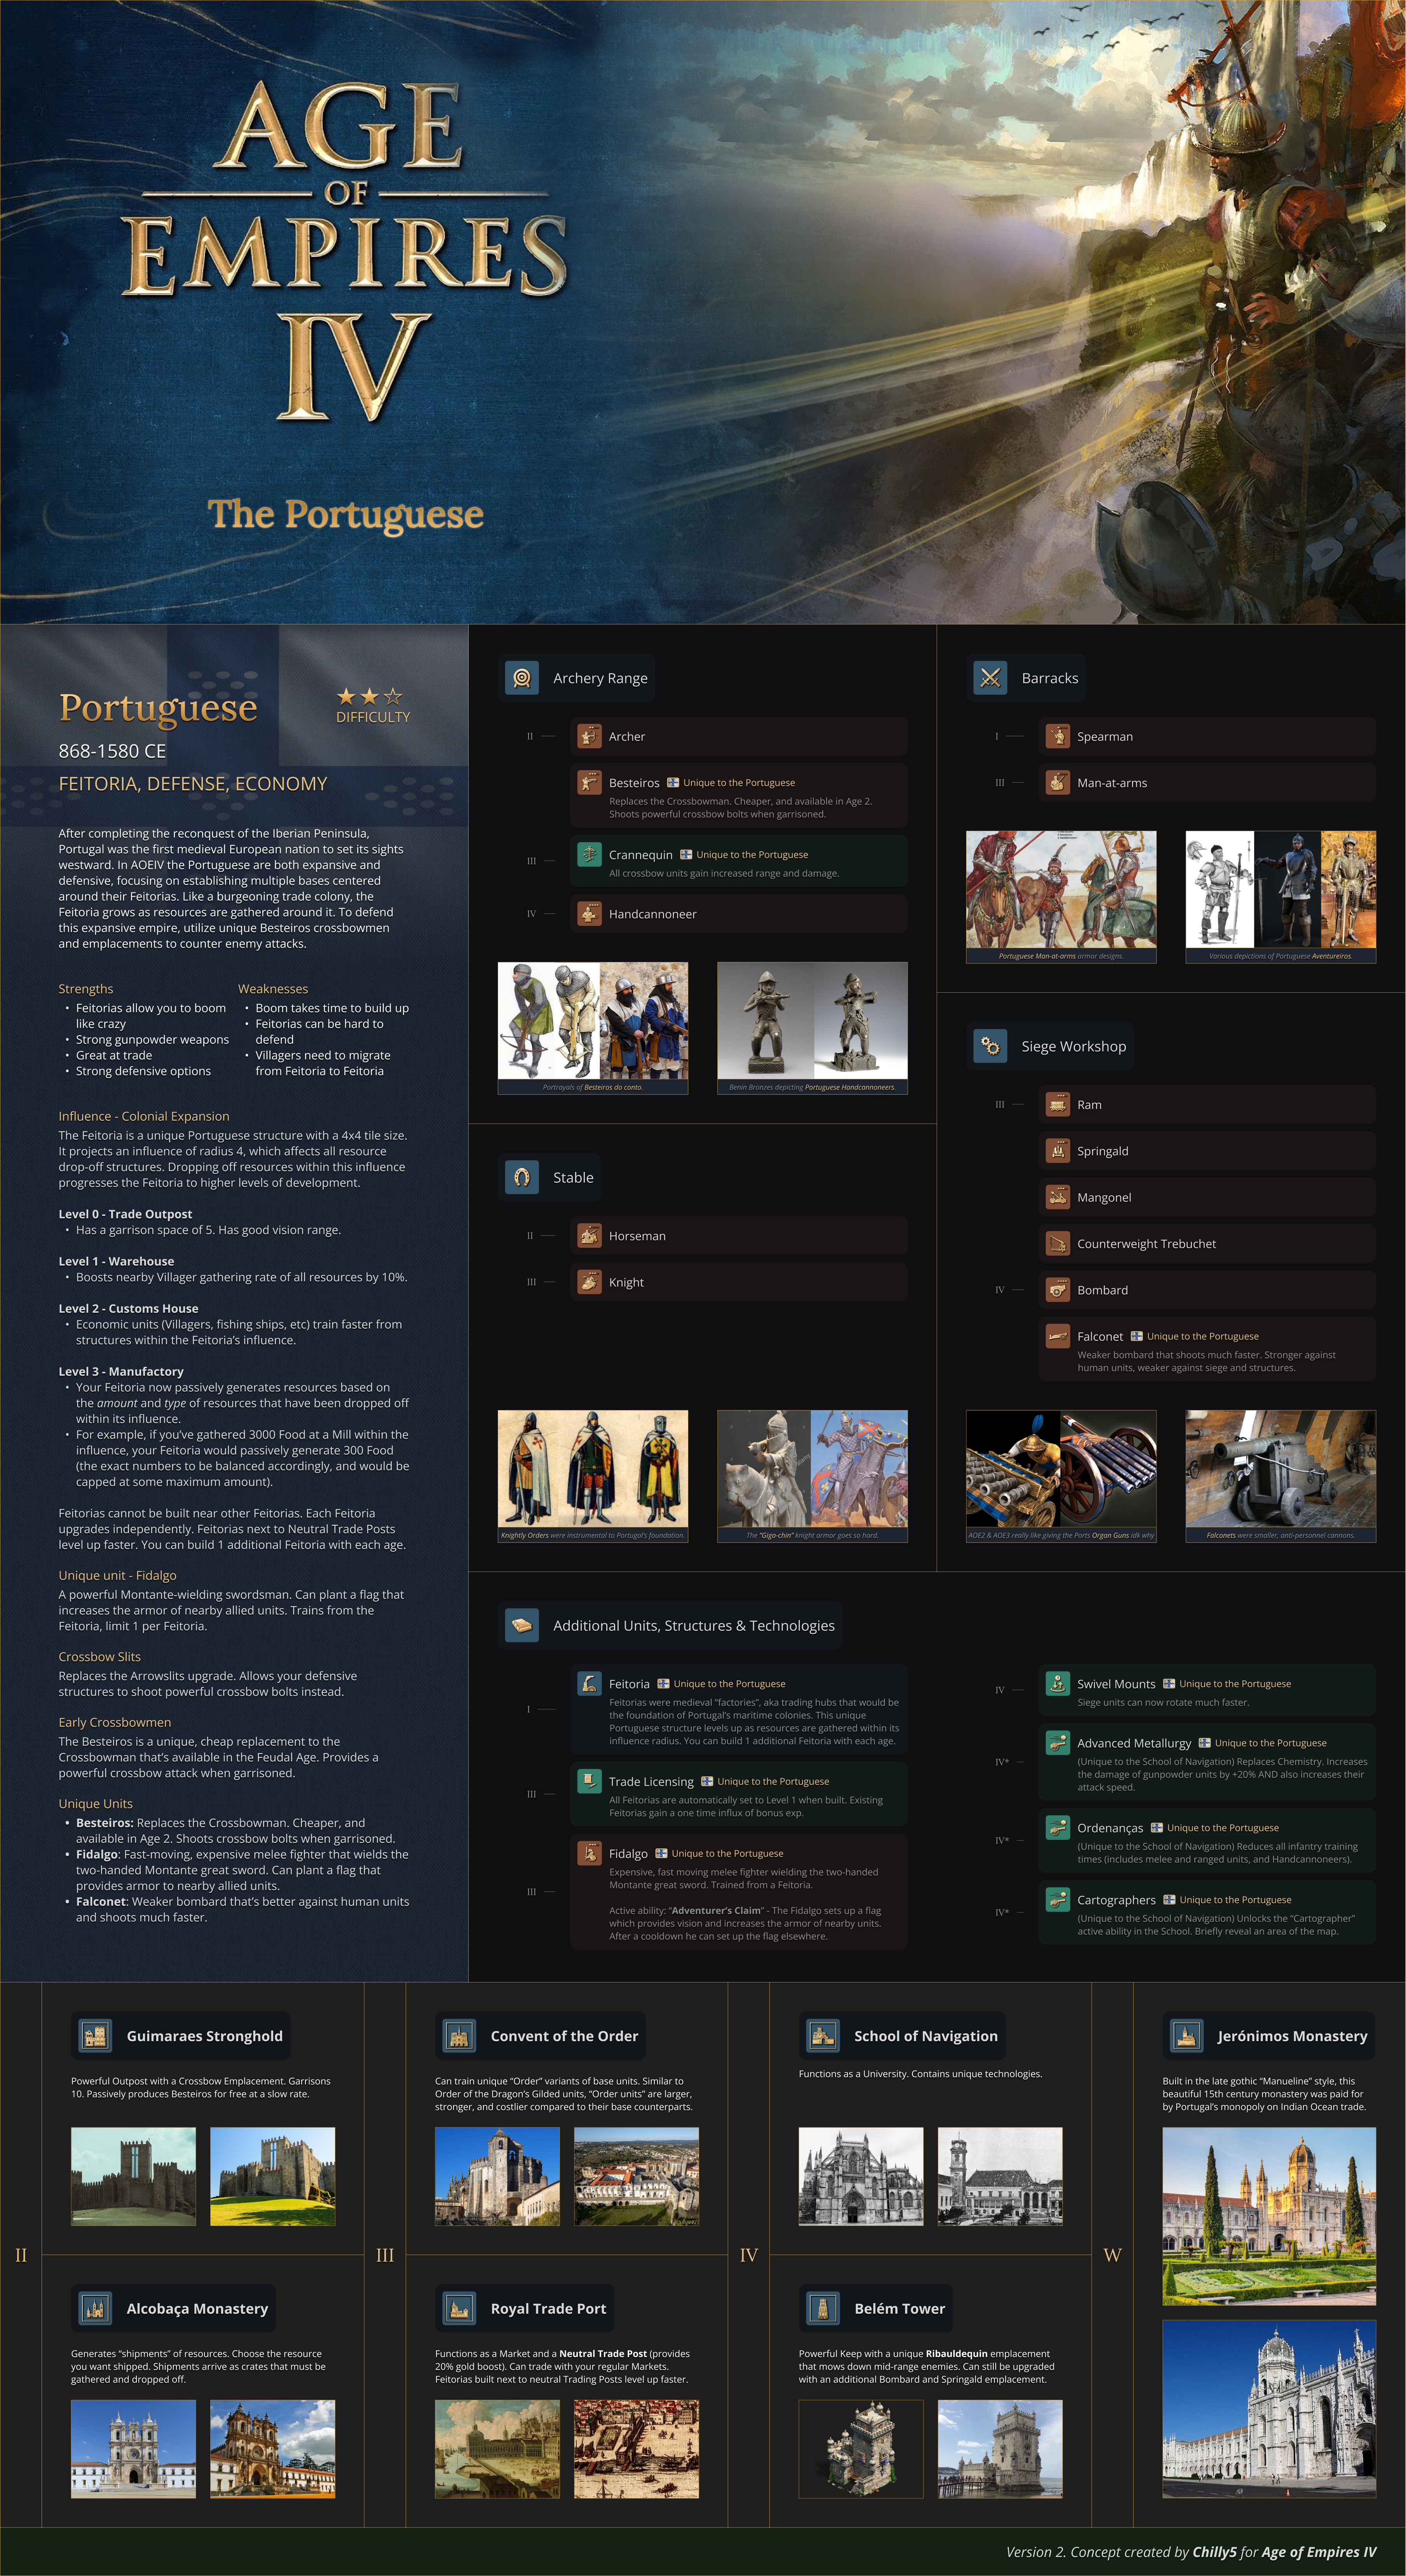Click the 'Strengths' heading
Viewport: 1406px width, 2576px height.
click(86, 988)
